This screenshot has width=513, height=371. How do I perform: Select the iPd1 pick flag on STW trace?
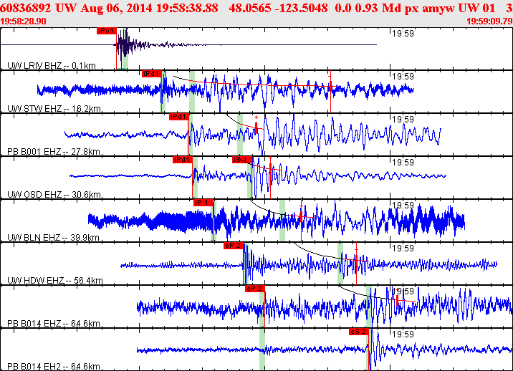151,74
